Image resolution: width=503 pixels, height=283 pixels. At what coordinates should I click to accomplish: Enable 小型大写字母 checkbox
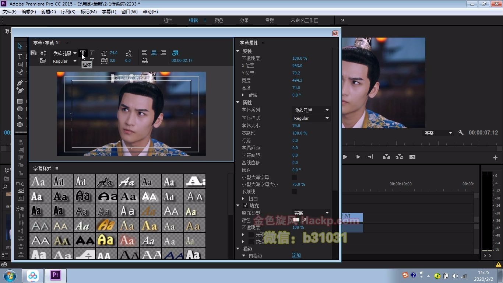point(294,177)
